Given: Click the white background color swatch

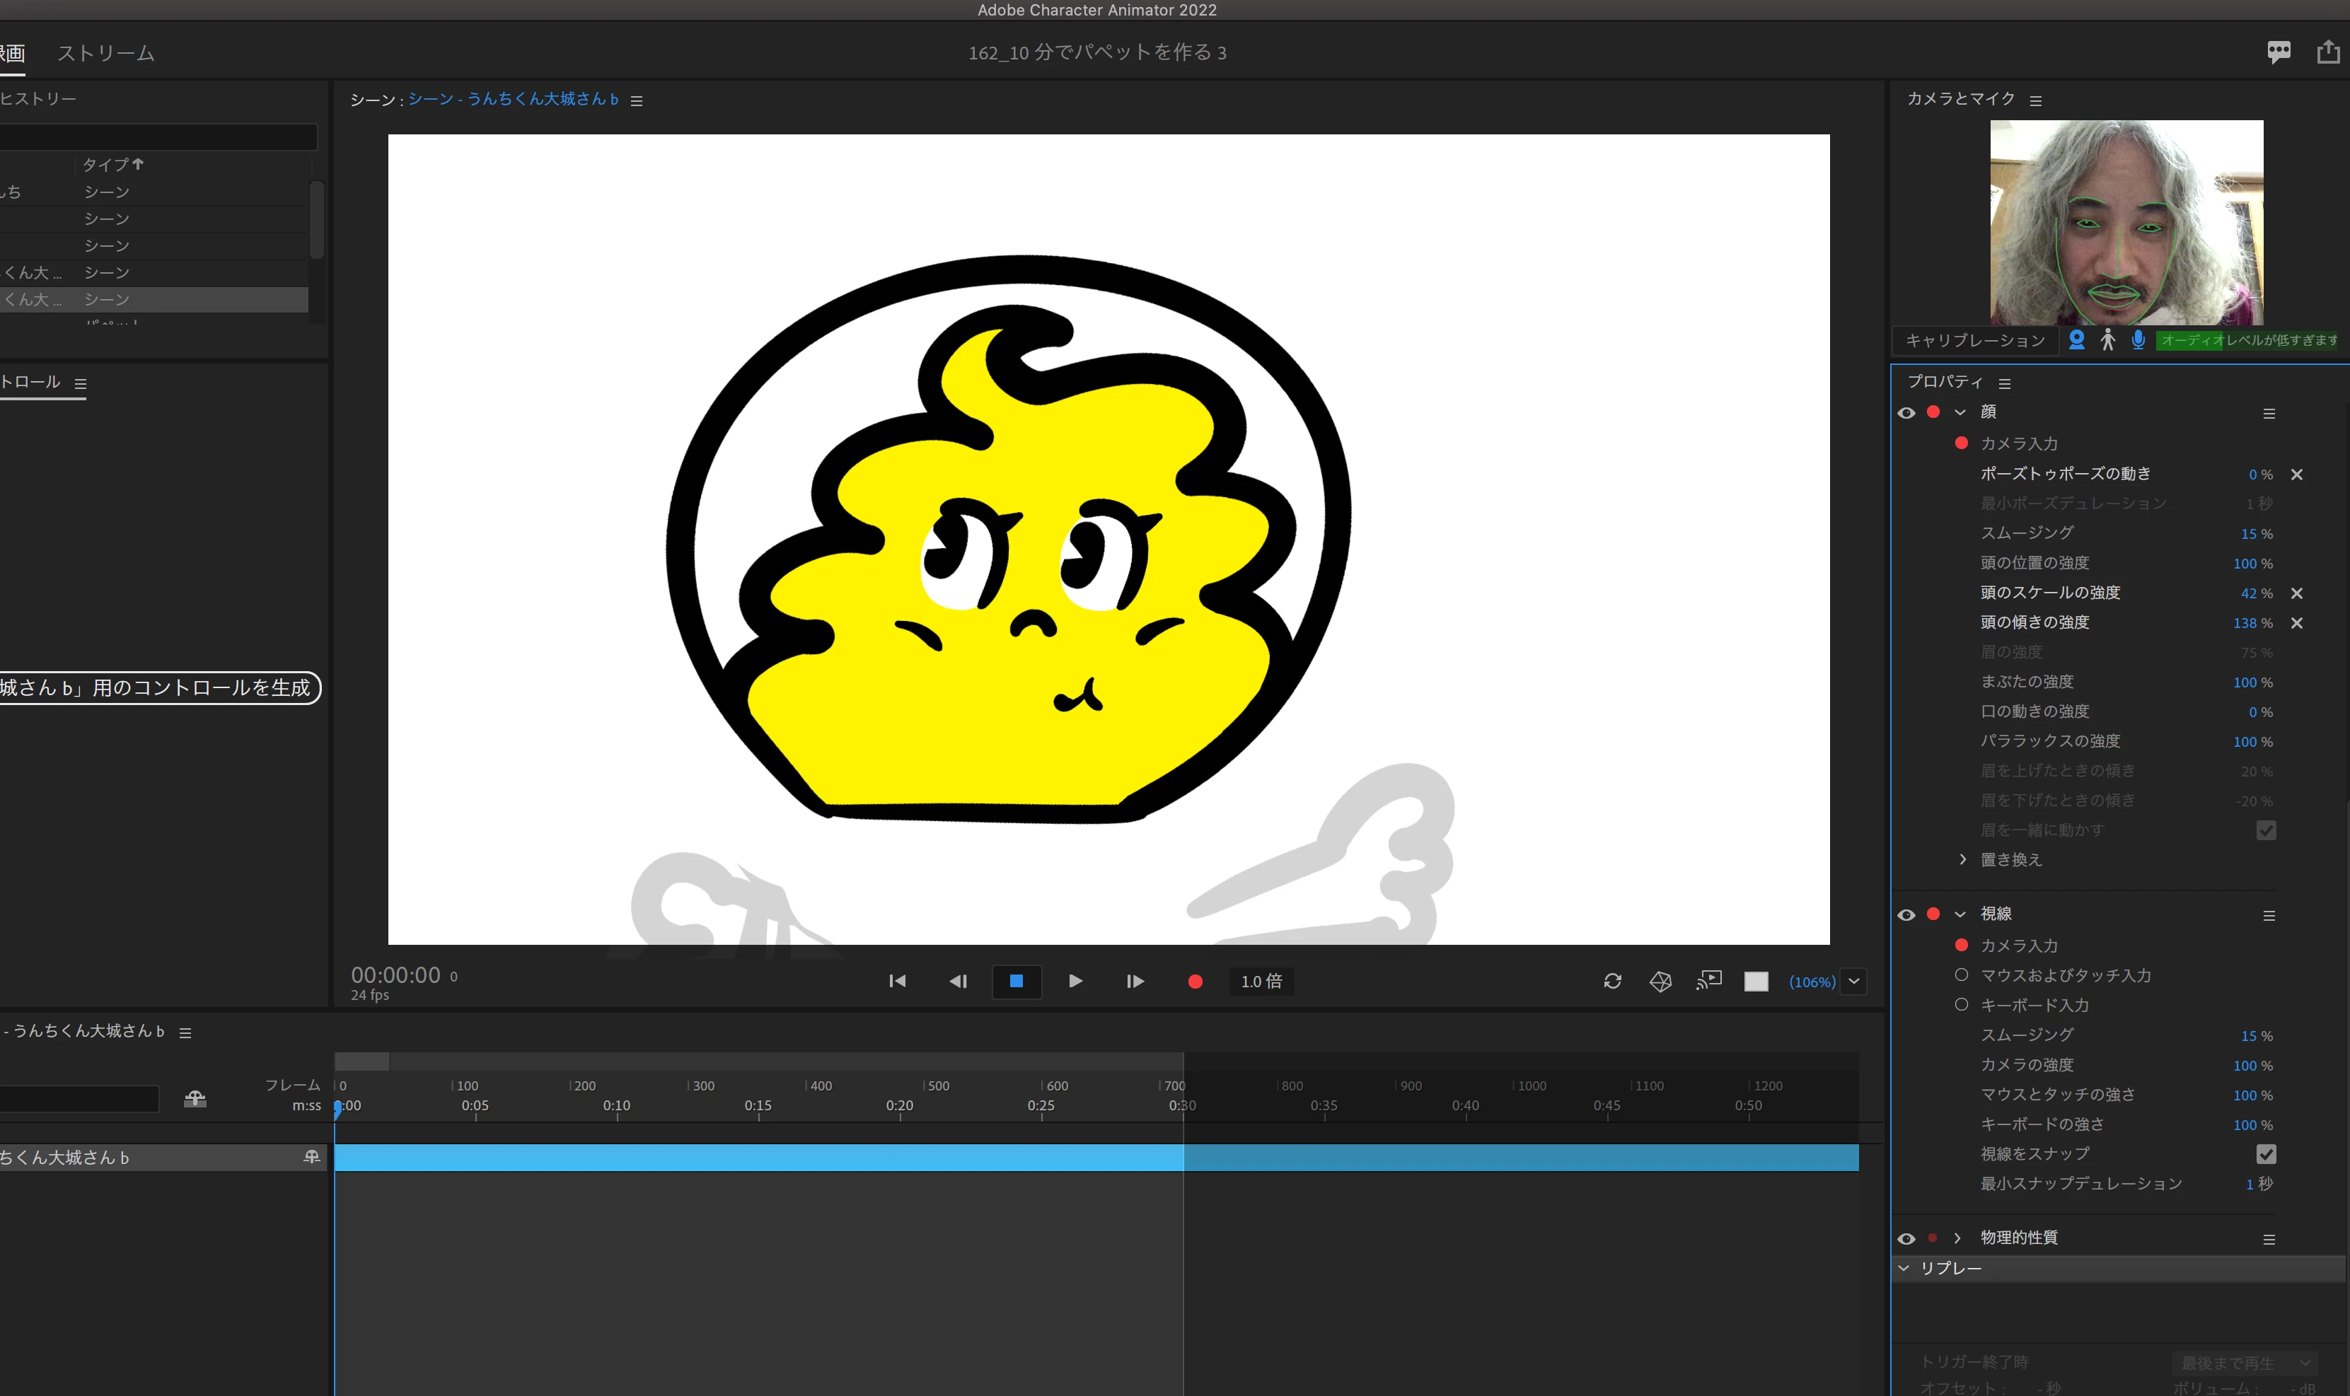Looking at the screenshot, I should coord(1756,981).
